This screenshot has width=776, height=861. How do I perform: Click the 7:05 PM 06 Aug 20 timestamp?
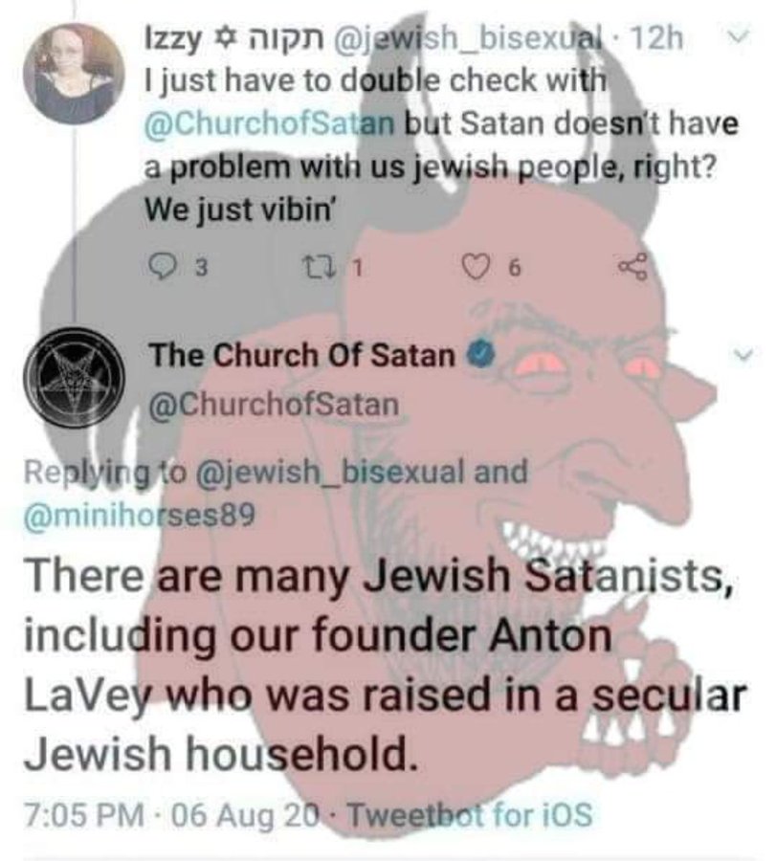(x=174, y=815)
